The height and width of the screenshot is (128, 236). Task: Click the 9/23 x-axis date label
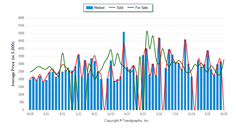pos(143,114)
